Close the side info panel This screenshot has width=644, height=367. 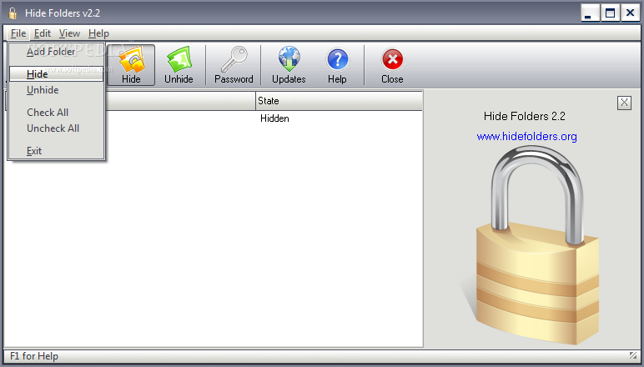pyautogui.click(x=624, y=103)
